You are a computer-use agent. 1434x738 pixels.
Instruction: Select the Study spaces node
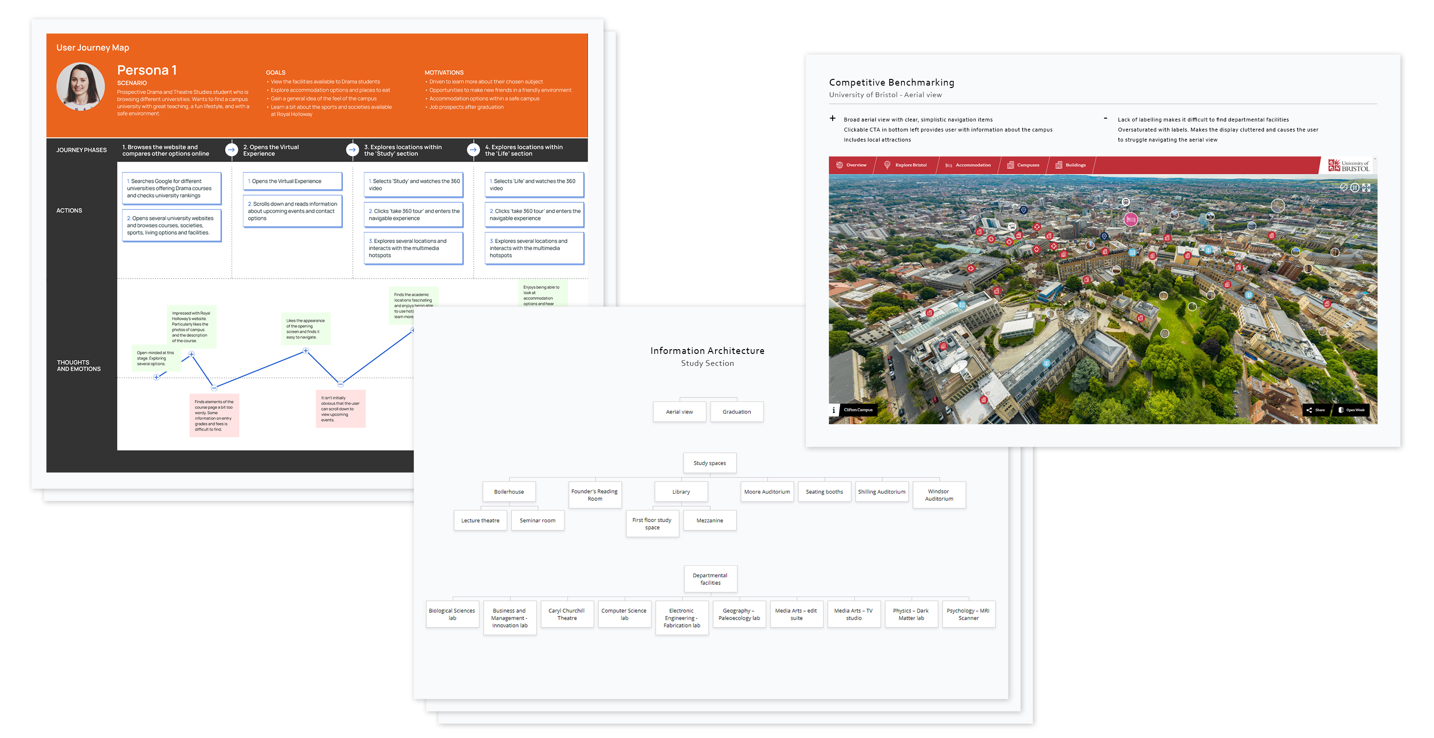click(x=709, y=463)
